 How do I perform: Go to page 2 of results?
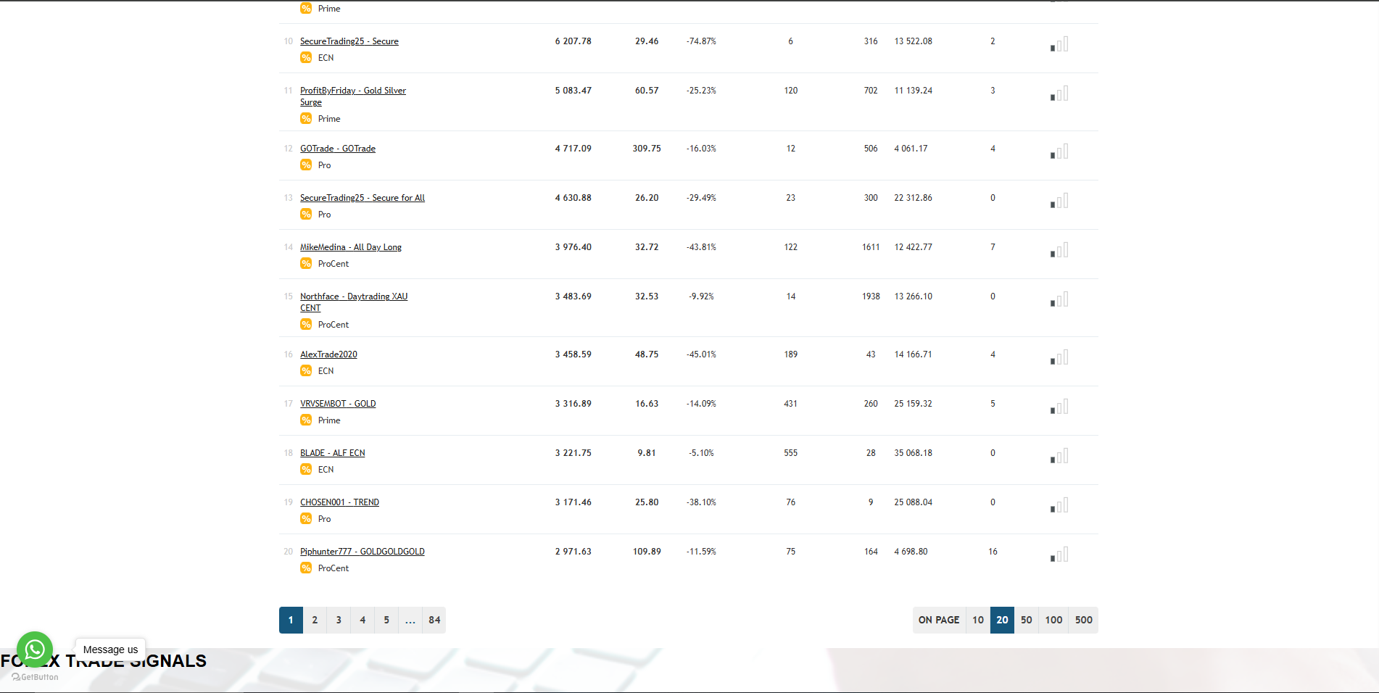point(315,620)
